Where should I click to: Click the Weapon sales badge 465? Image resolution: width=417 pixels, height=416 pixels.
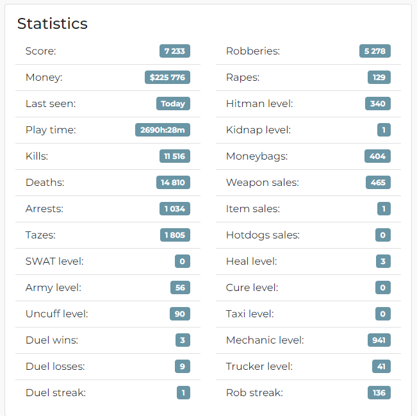378,182
